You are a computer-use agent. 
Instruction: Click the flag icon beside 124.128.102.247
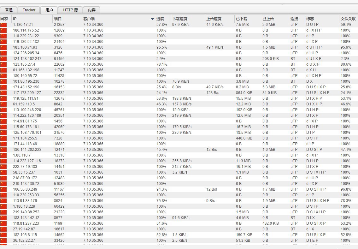coord(3,59)
